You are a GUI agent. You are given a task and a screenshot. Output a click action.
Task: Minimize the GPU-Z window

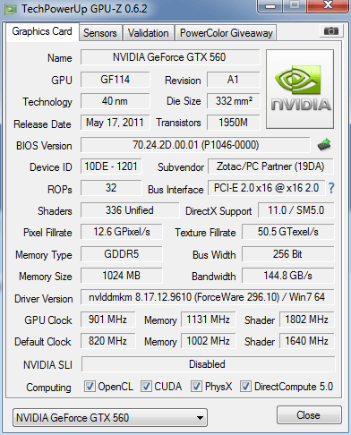(270, 6)
